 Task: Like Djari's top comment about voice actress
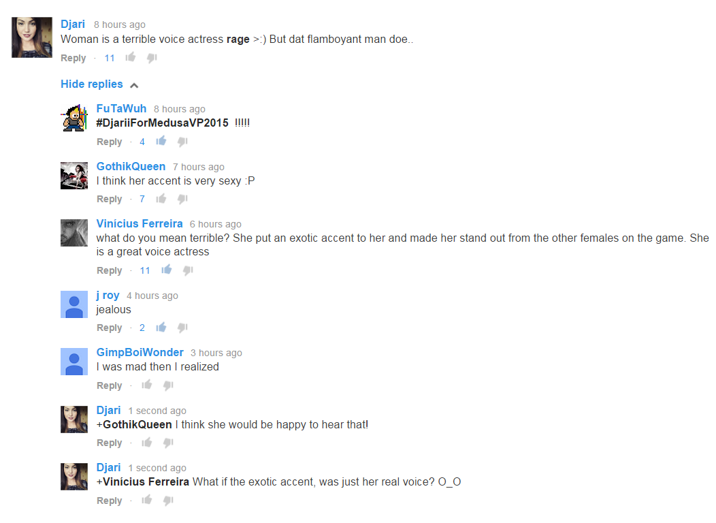pos(131,57)
